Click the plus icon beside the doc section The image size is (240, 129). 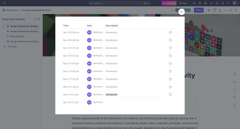point(197,102)
